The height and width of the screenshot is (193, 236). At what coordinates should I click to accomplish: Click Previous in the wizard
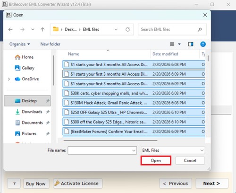coord(176,184)
